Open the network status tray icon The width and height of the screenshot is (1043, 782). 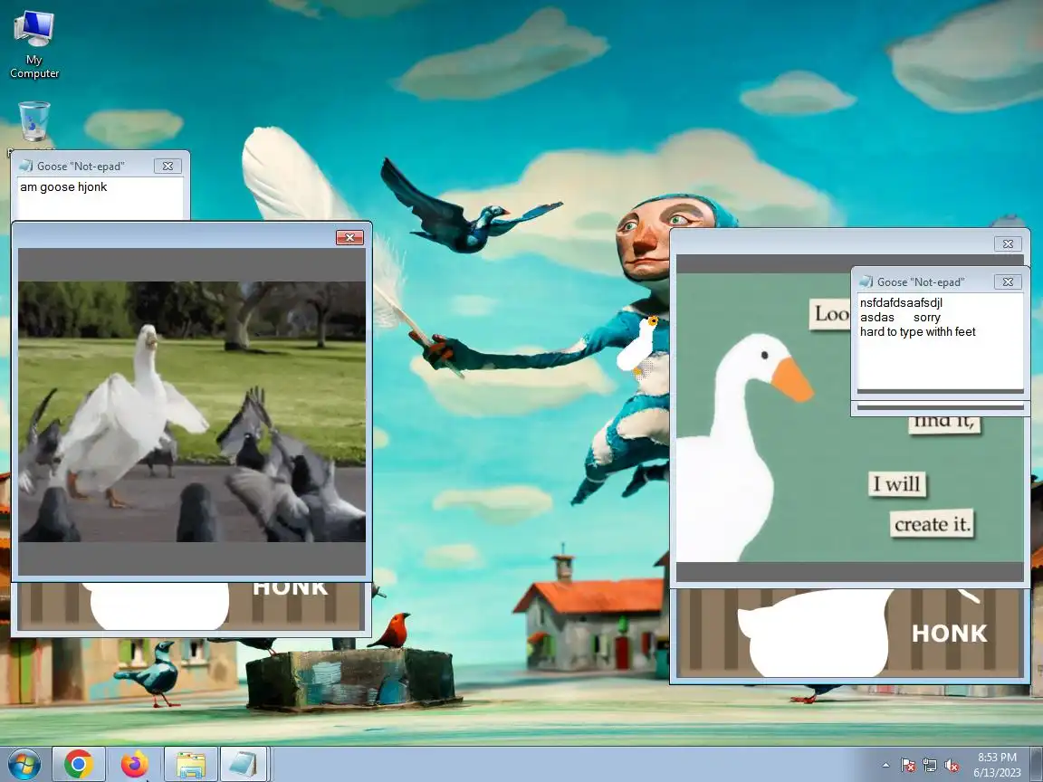click(x=930, y=766)
